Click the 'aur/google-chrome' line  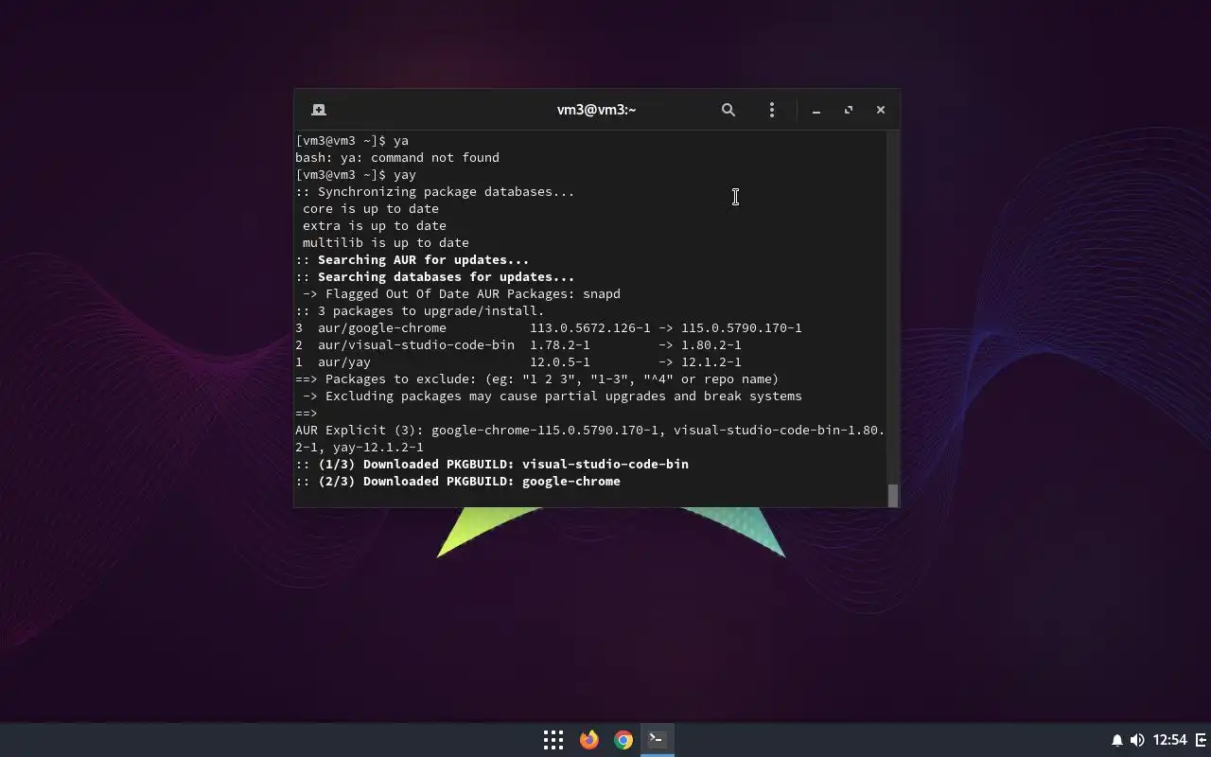pyautogui.click(x=549, y=328)
